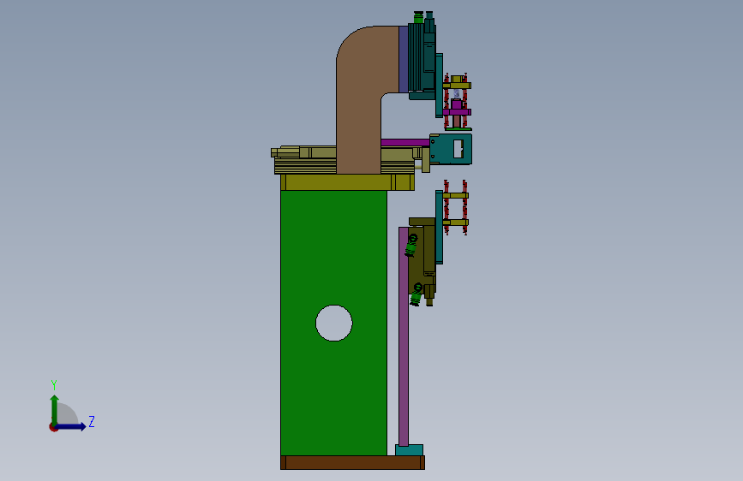Screen dimensions: 743x481
Task: Select the violet band on the elbow column
Action: pos(404,59)
